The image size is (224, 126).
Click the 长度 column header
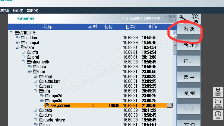point(109,27)
